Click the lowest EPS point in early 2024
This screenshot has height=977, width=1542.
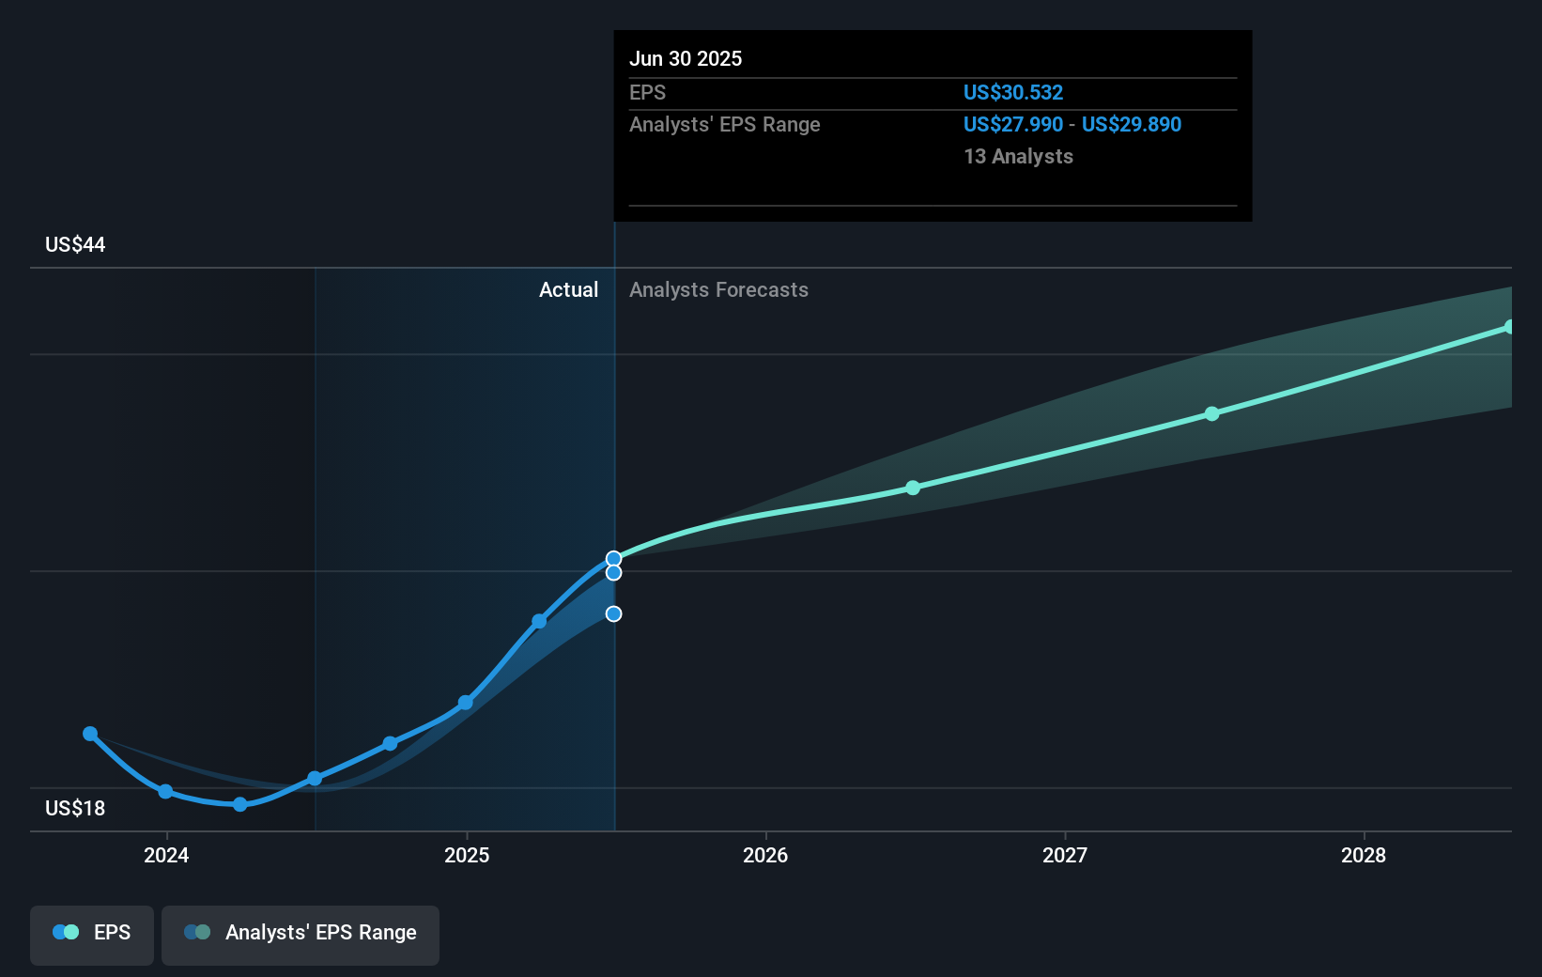[x=240, y=804]
